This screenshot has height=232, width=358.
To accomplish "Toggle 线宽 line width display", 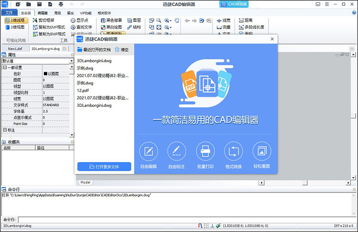I will (x=223, y=20).
